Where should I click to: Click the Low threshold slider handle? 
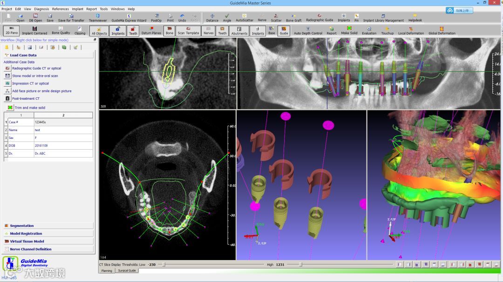(163, 265)
